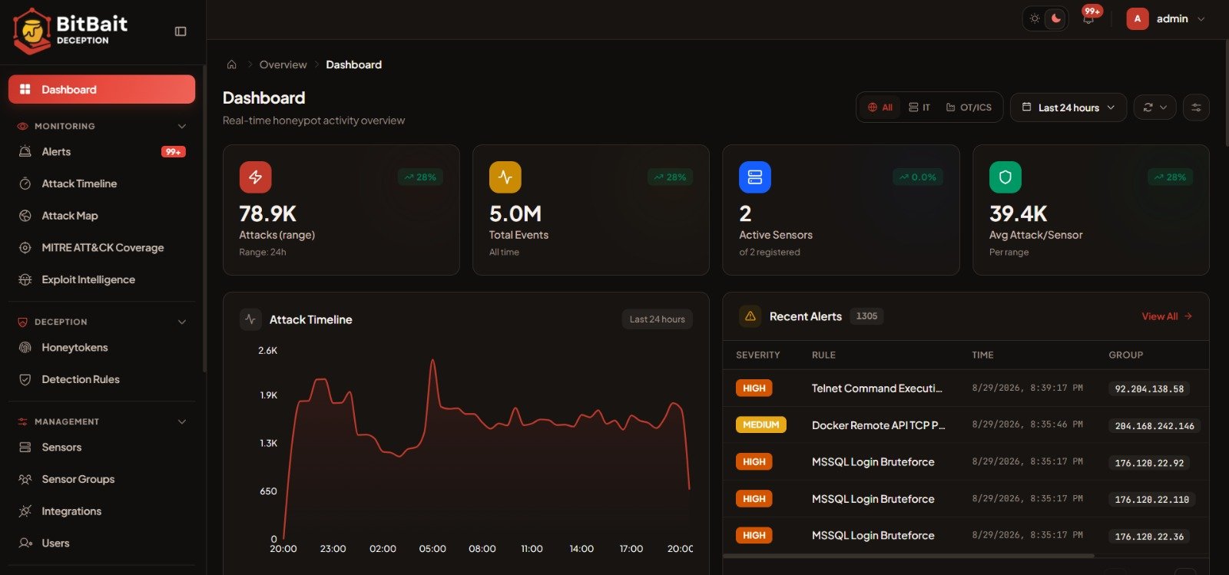This screenshot has height=575, width=1229.
Task: Open MITRE ATT&CK Coverage
Action: pos(101,247)
